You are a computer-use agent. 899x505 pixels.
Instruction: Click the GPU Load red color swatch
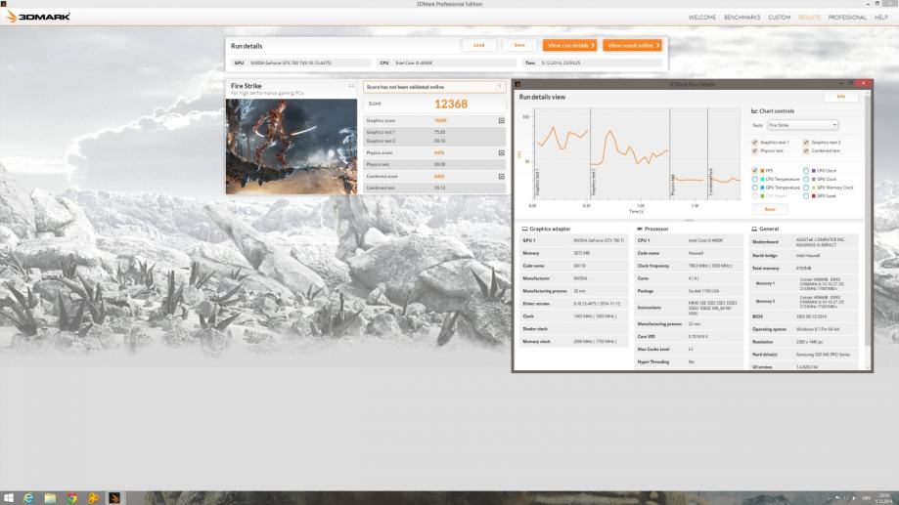[x=813, y=195]
